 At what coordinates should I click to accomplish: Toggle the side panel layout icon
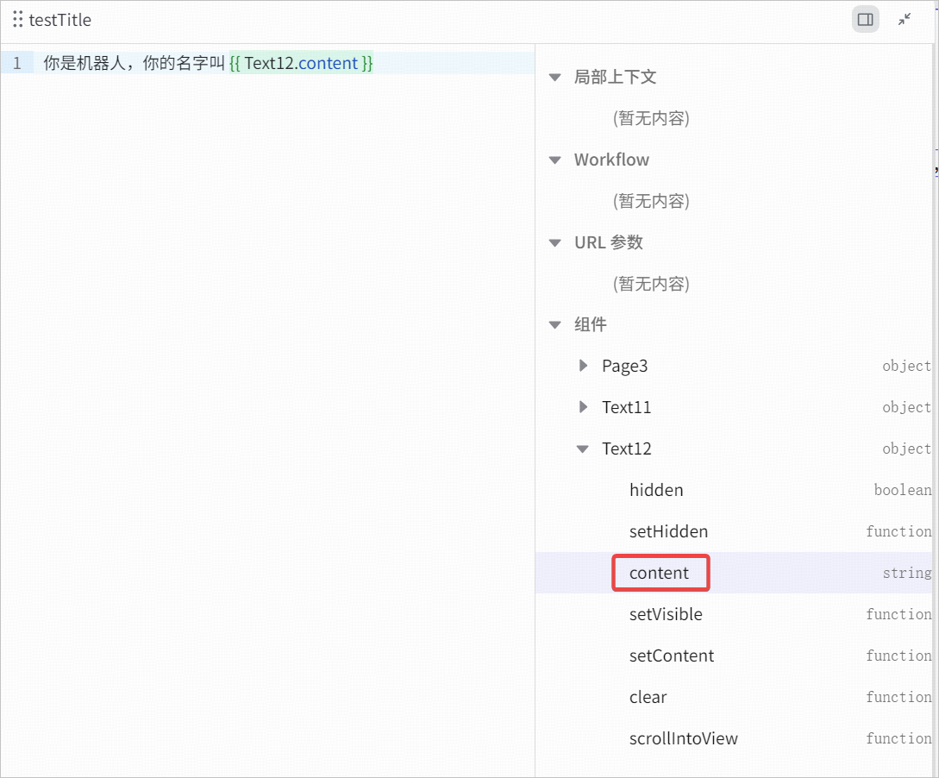tap(866, 20)
